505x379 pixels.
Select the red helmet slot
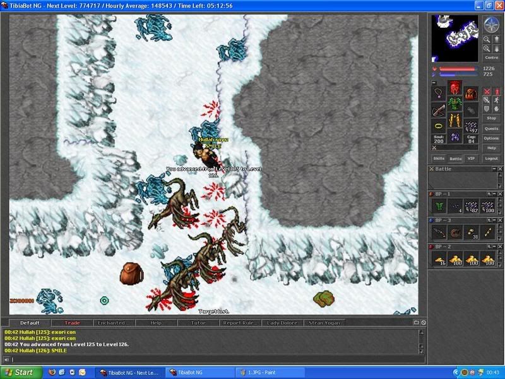pyautogui.click(x=454, y=88)
